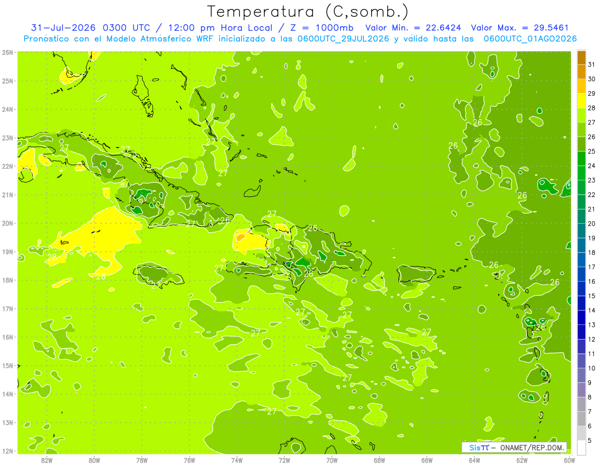Select colorbar value '24'
This screenshot has height=467, width=605.
click(592, 166)
